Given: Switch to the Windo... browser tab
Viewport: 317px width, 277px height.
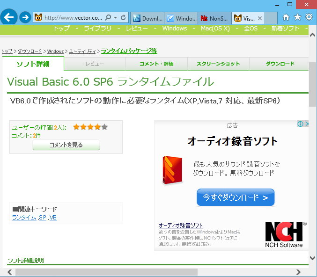Looking at the screenshot, I should [181, 18].
